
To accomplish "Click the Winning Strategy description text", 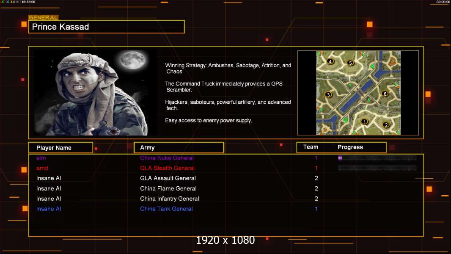I will coord(228,69).
